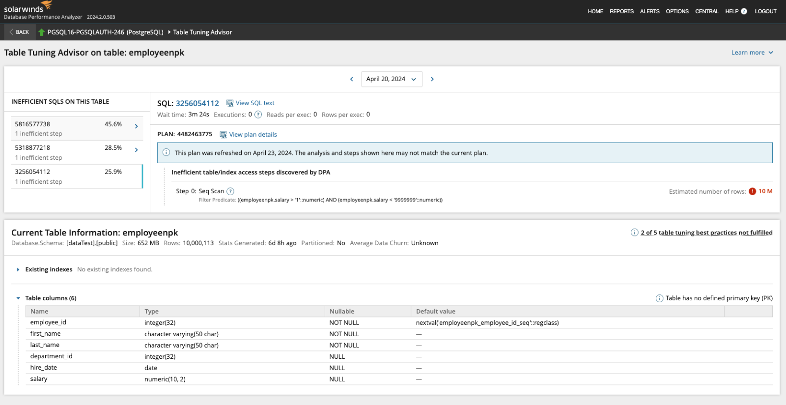Click the Size 652 MB value

click(x=148, y=243)
